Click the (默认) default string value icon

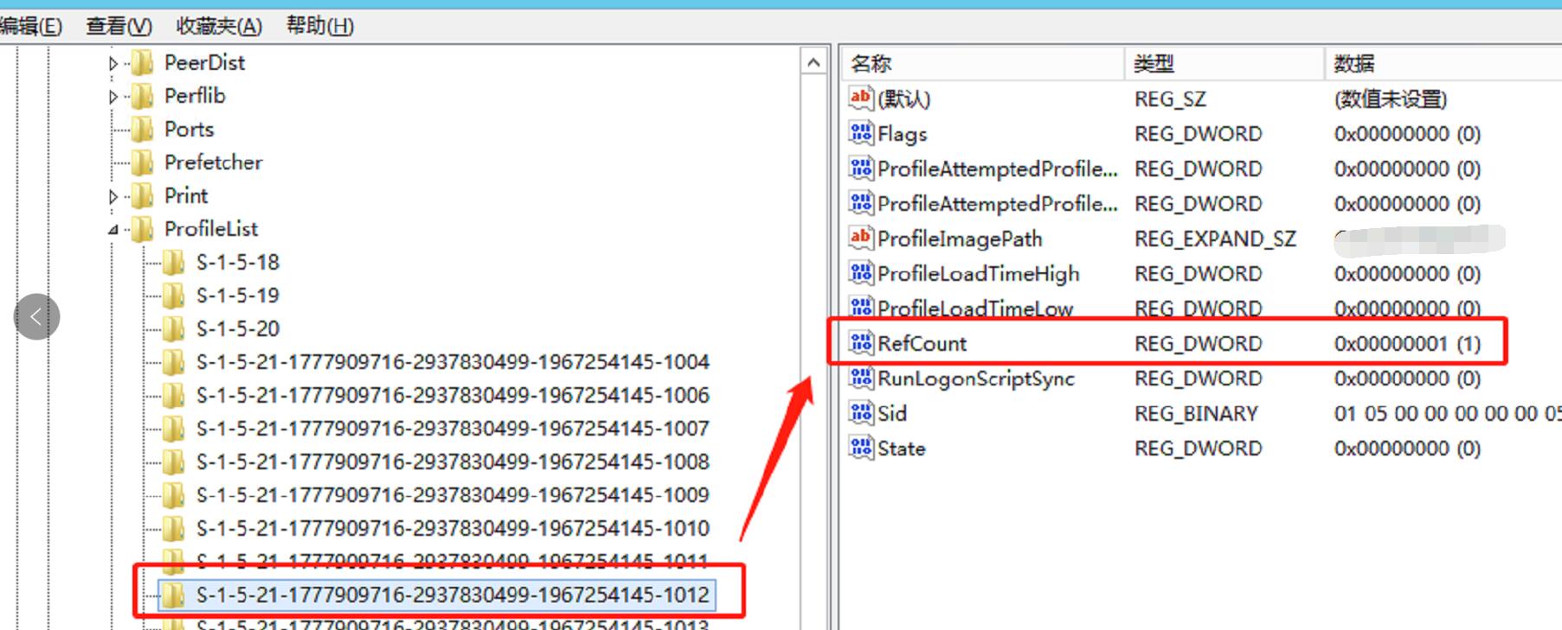tap(860, 98)
